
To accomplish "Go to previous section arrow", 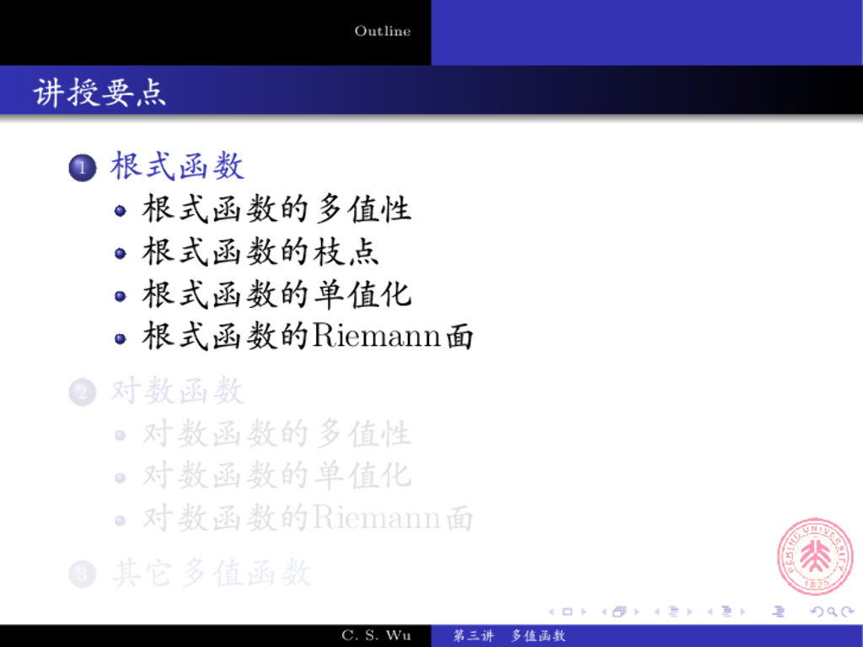I will (710, 612).
